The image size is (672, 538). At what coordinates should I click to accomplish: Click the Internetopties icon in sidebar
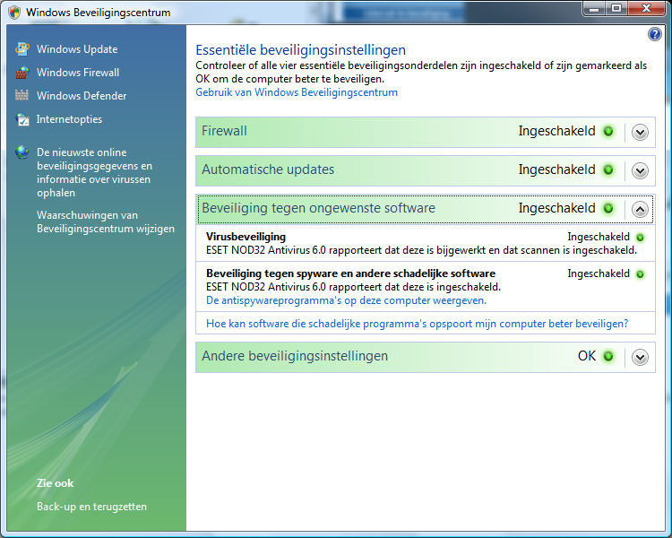click(22, 119)
